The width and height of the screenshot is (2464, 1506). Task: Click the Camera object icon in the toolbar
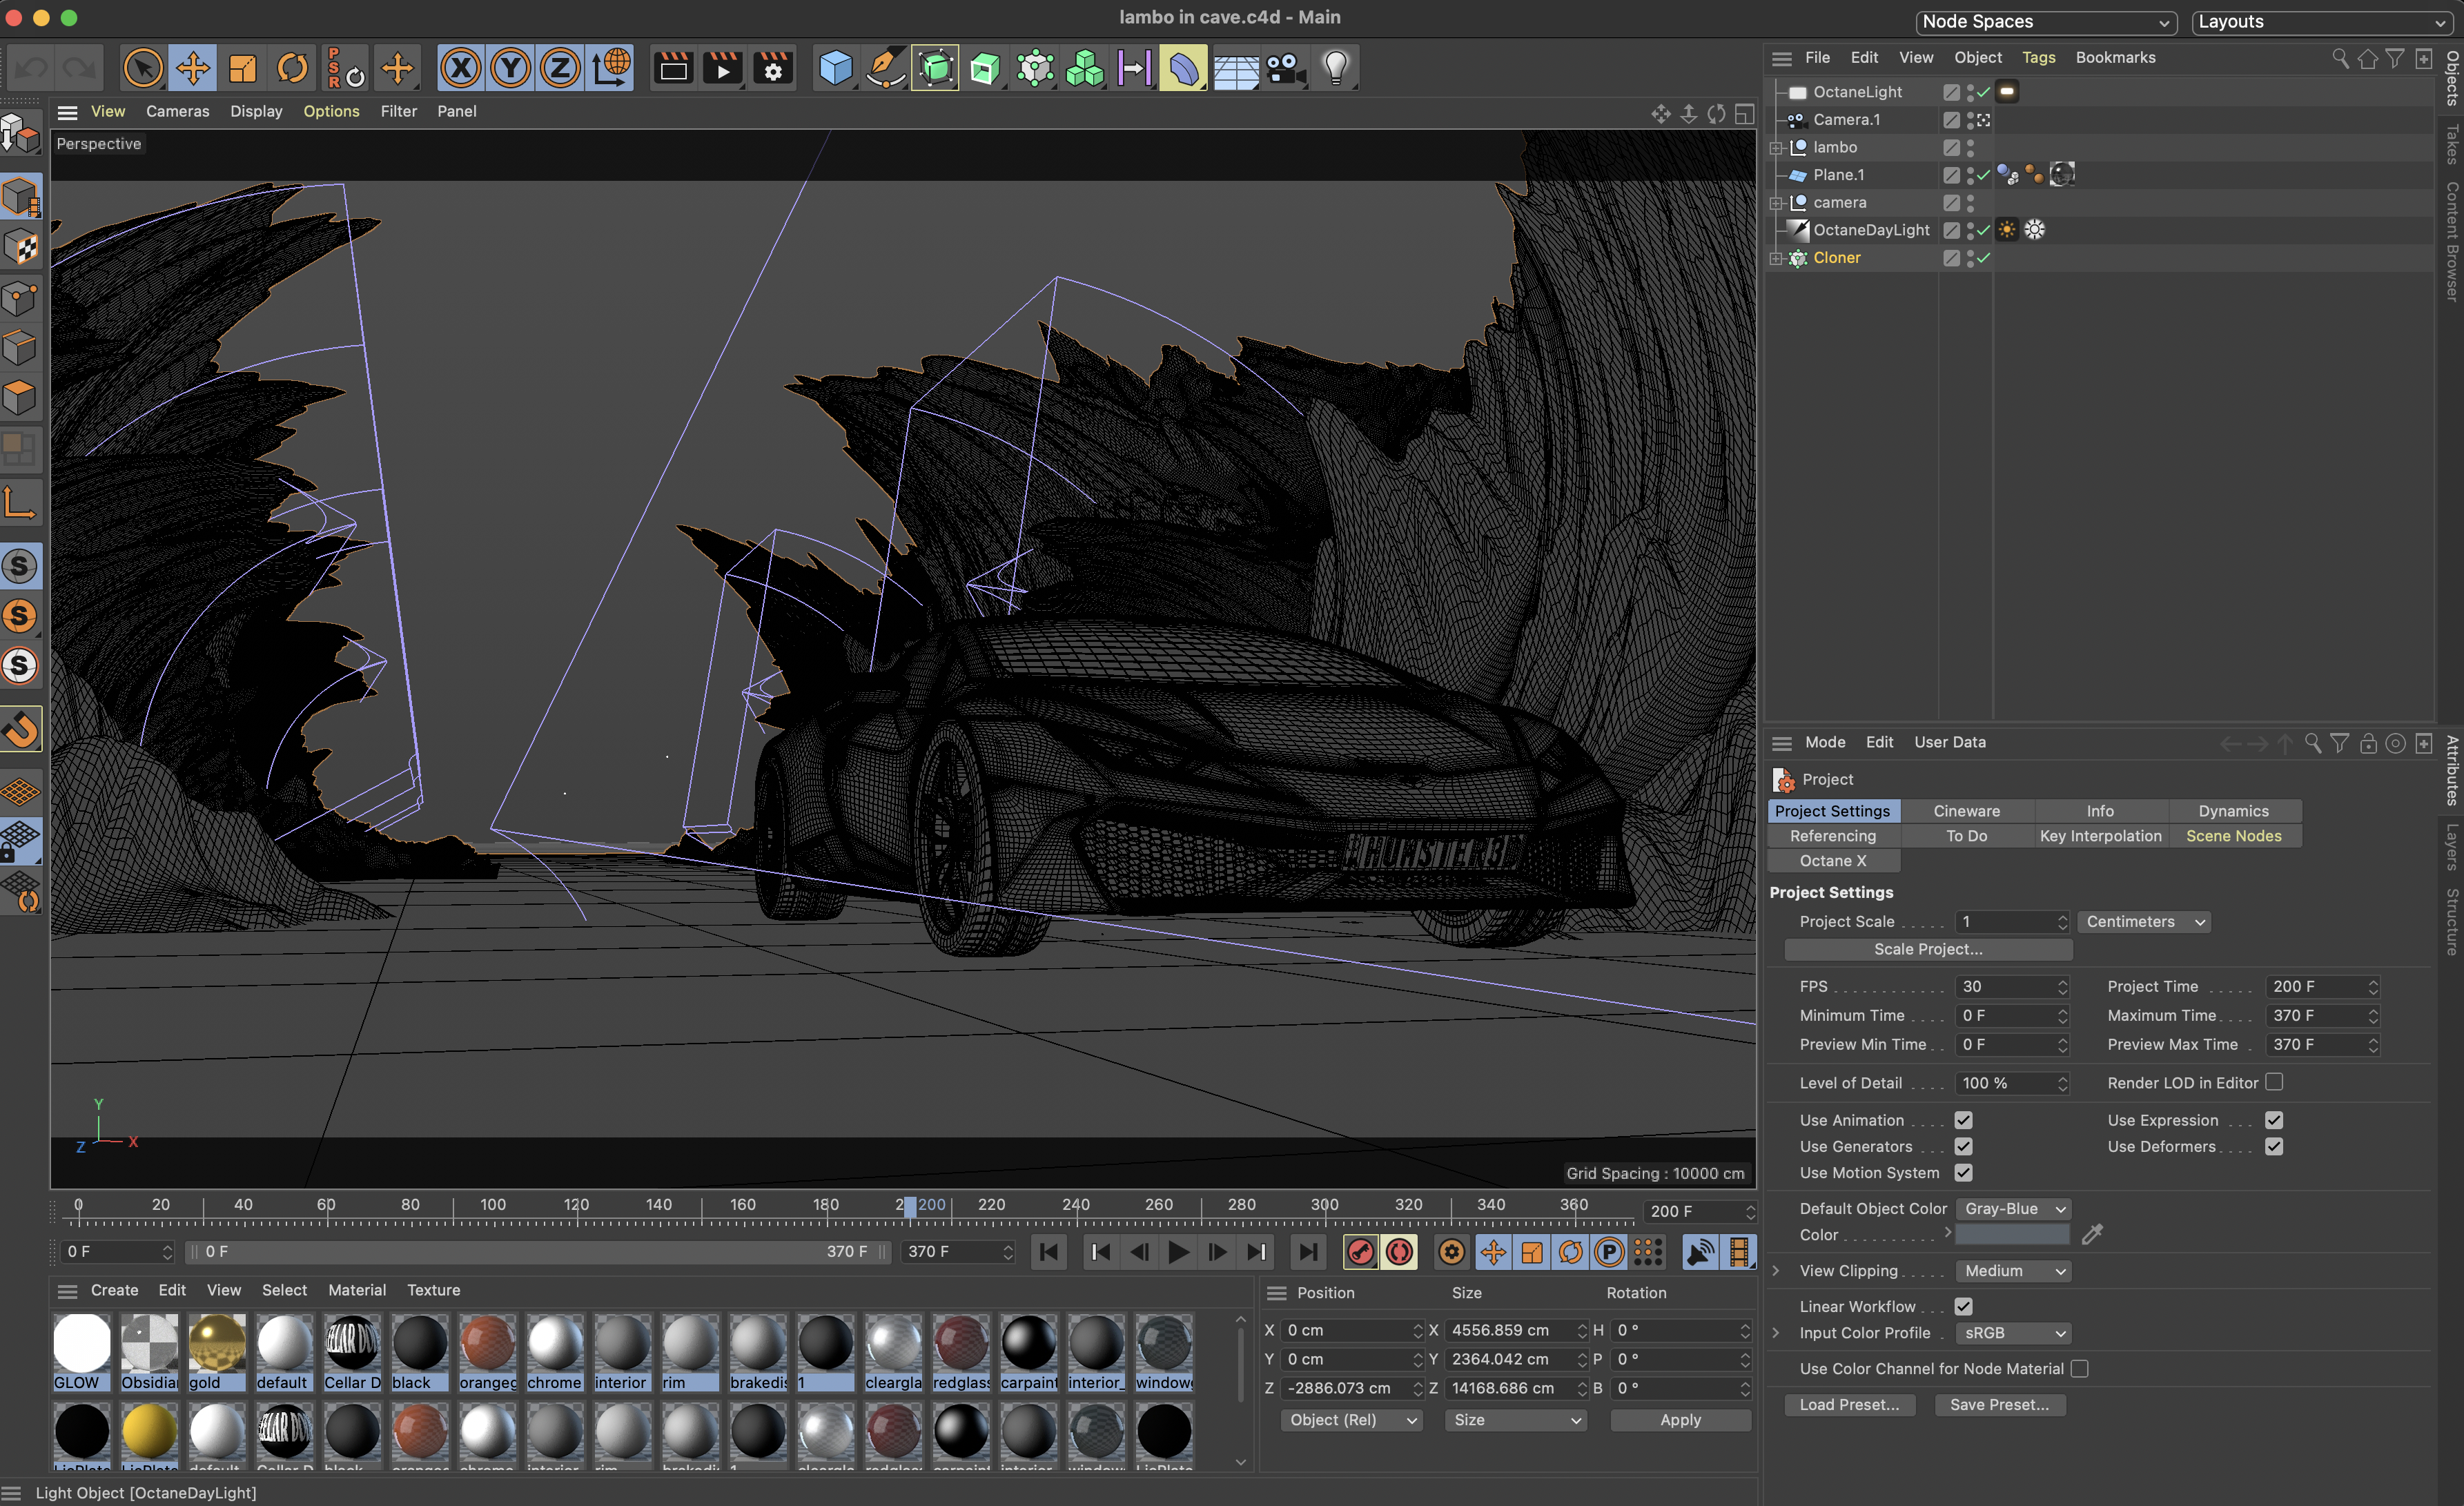click(x=1285, y=69)
